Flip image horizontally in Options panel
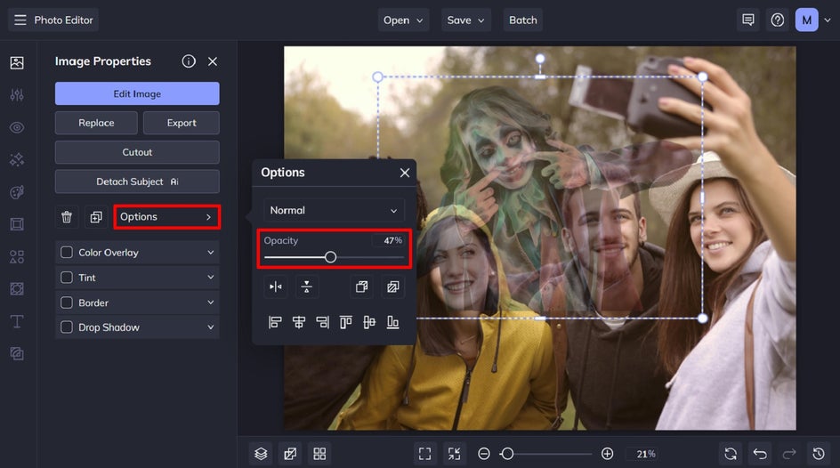 275,286
